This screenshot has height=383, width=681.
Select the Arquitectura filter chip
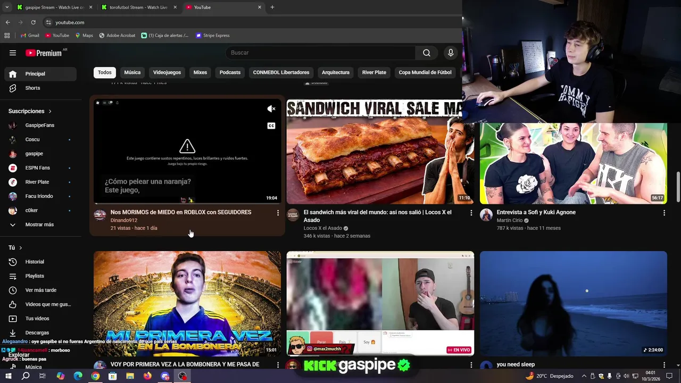coord(336,72)
